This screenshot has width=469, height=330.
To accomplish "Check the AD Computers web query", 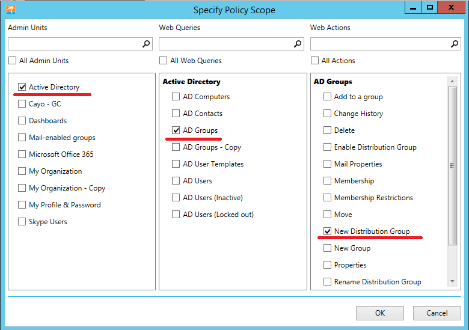I will pyautogui.click(x=176, y=97).
